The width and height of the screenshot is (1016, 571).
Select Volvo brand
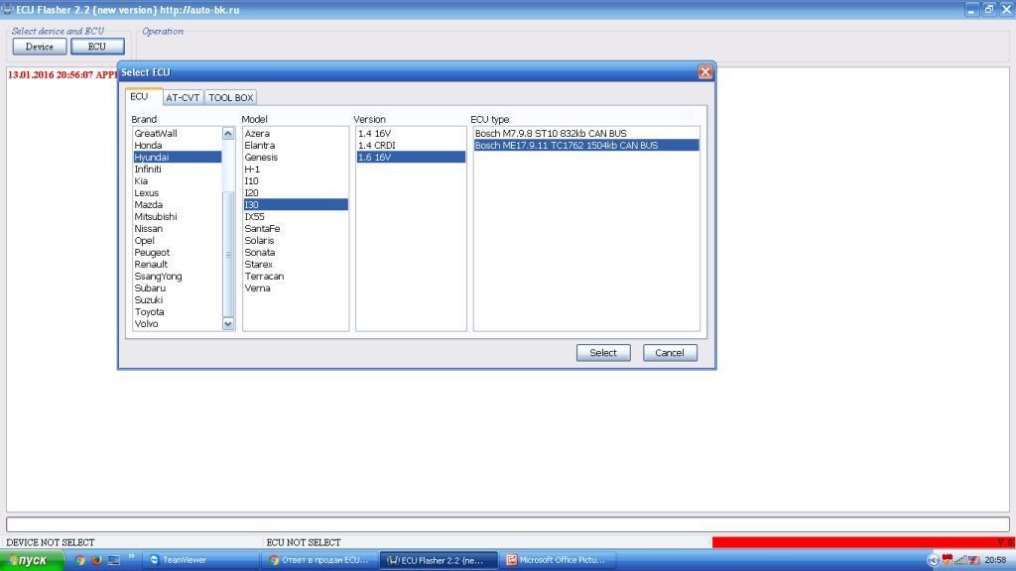coord(177,324)
